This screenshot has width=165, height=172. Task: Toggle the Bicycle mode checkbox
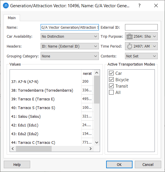pos(111,79)
